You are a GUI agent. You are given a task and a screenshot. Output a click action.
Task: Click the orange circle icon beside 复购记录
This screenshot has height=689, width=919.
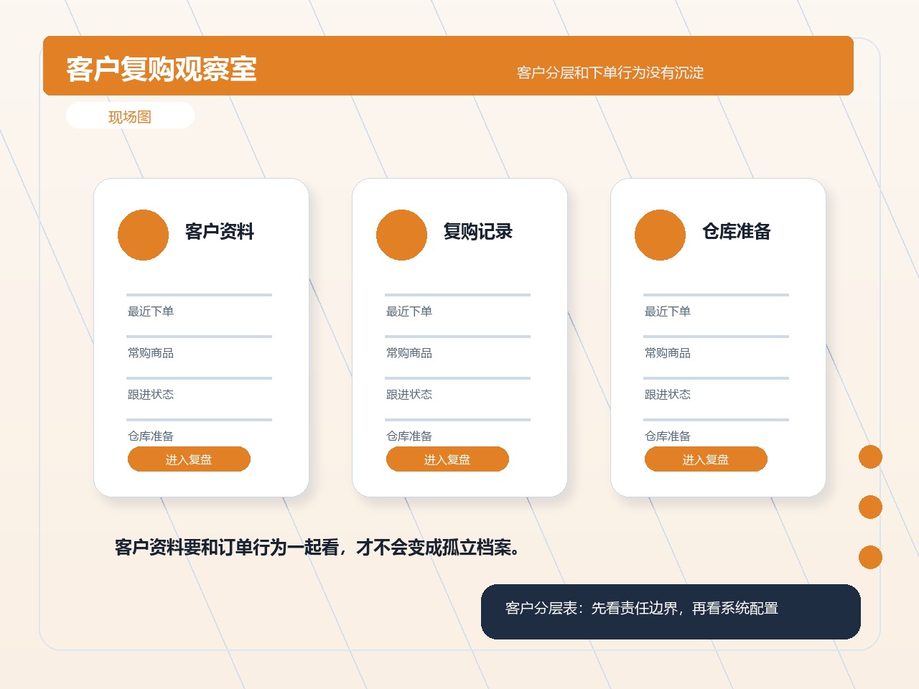tap(401, 235)
